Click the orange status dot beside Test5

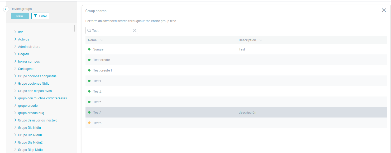[x=89, y=123]
